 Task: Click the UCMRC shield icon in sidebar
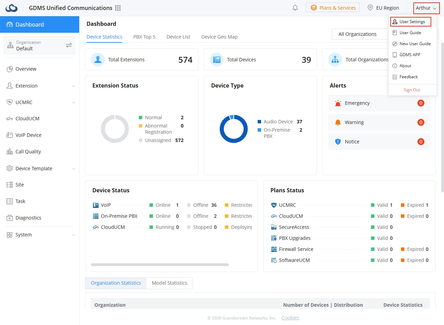10,102
